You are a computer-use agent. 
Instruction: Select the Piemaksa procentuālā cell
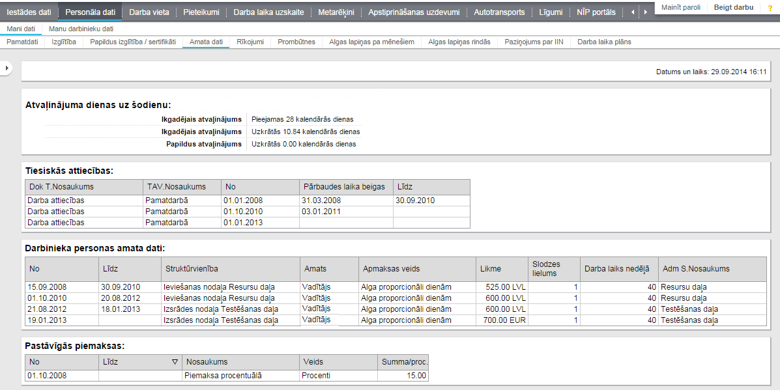(240, 376)
